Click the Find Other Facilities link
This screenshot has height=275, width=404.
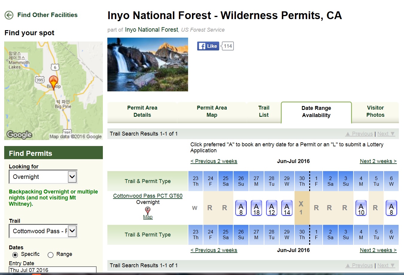pyautogui.click(x=47, y=15)
